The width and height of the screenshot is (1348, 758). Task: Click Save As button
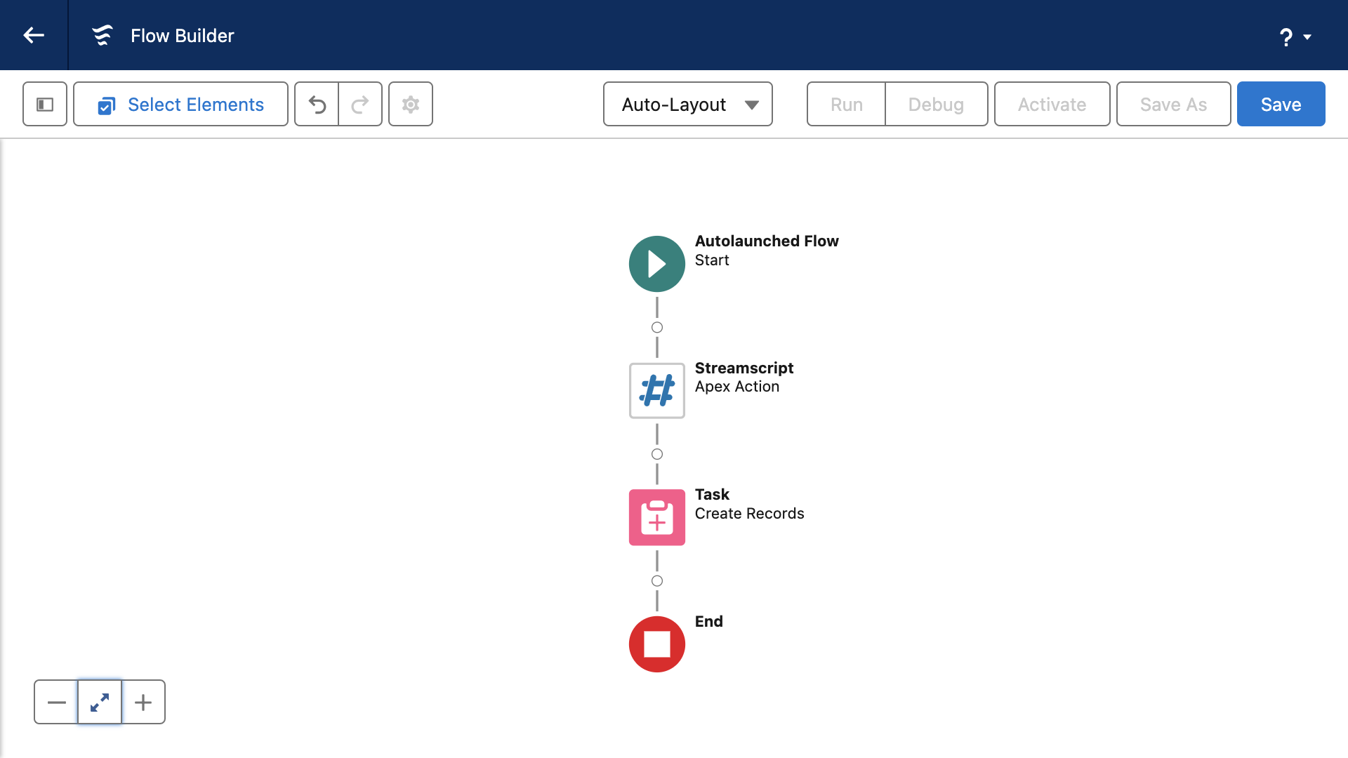(x=1173, y=104)
